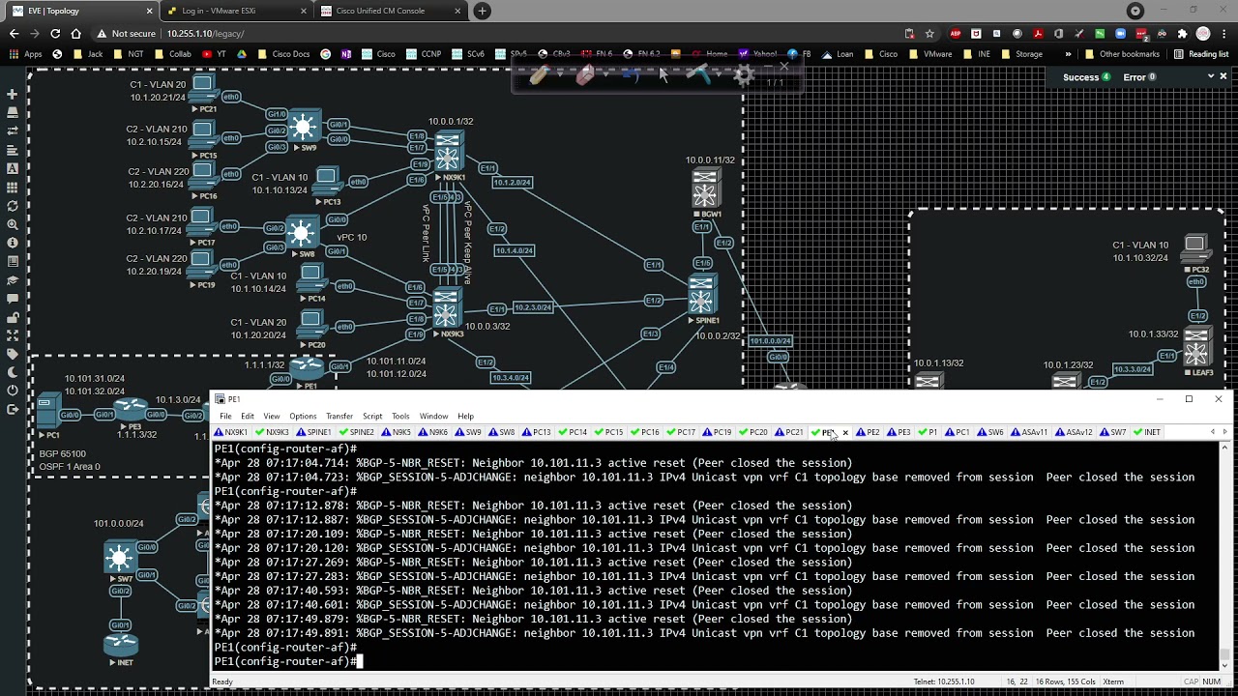Click the EVE sidebar add object plus icon
The image size is (1238, 696).
coord(12,94)
